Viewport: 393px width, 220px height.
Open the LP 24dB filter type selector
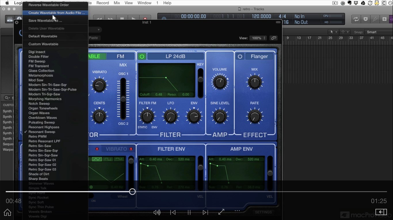[175, 56]
